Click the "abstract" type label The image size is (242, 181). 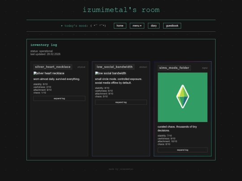point(143,67)
